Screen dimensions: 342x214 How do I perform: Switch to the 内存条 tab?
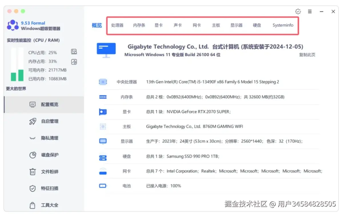139,25
